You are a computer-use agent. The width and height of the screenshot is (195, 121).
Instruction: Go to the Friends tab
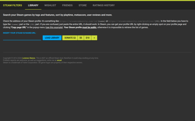click(x=67, y=5)
